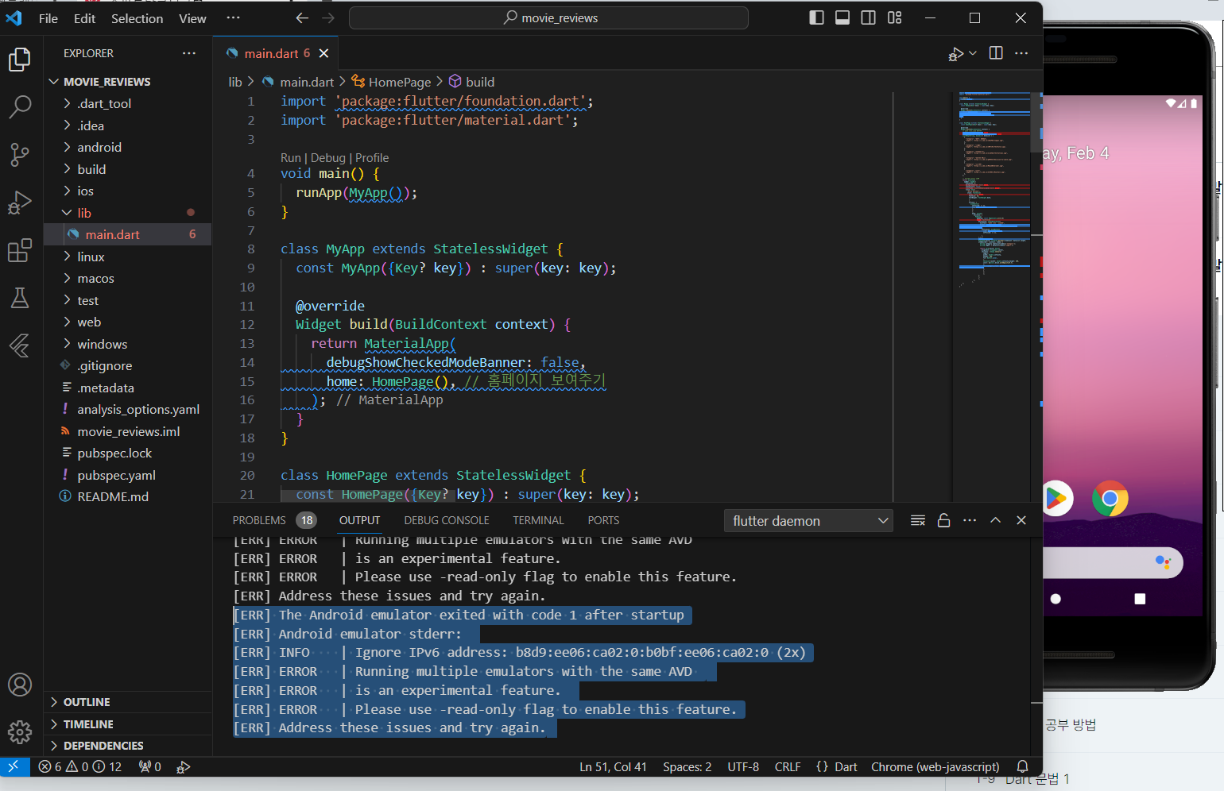Expand the Timeline section
1224x791 pixels.
(128, 724)
